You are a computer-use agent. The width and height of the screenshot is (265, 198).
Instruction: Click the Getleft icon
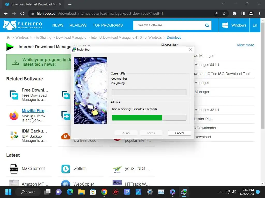click(x=66, y=169)
